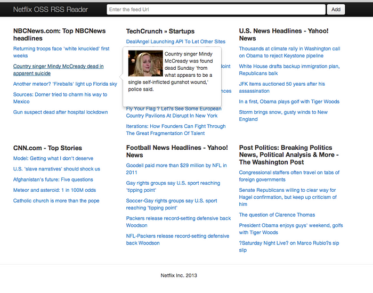Open 'NFL-Packers release record-setting defensive back' link
Image resolution: width=373 pixels, height=293 pixels.
[x=177, y=239]
